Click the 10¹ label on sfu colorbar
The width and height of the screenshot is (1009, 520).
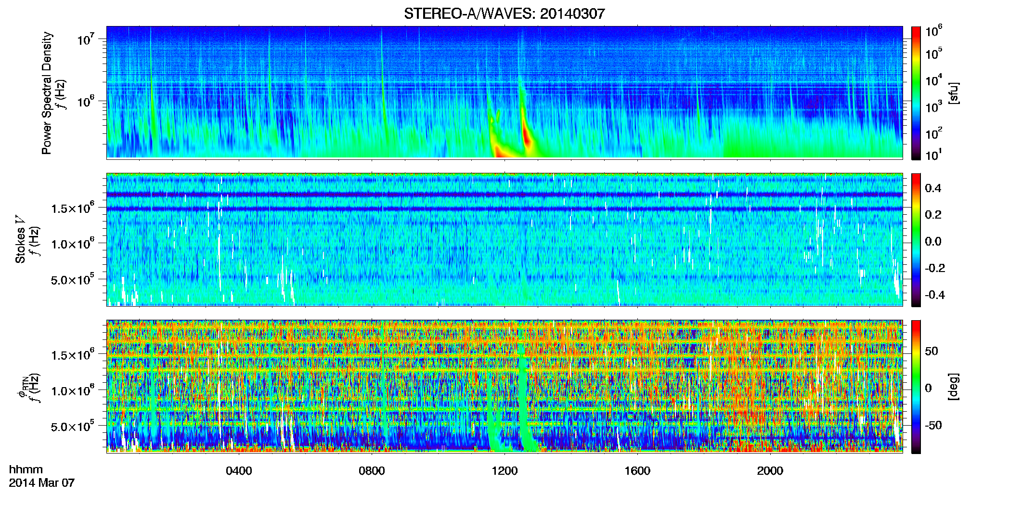[934, 155]
